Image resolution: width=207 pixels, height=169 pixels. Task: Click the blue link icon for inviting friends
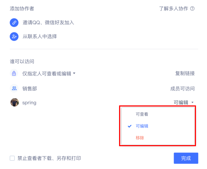pos(14,23)
